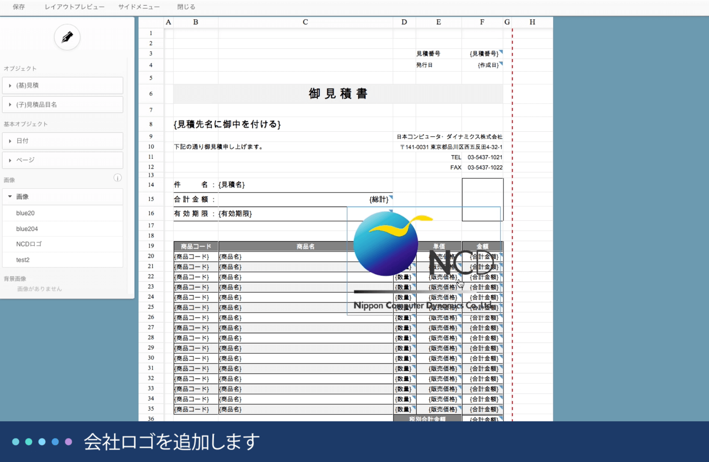Select the blue204 image entry
Screen dimensions: 709x462
point(63,229)
